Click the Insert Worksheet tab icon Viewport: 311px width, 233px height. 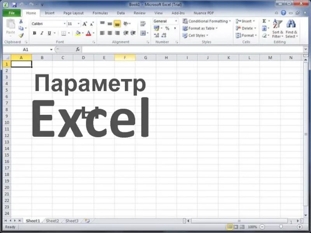point(87,221)
